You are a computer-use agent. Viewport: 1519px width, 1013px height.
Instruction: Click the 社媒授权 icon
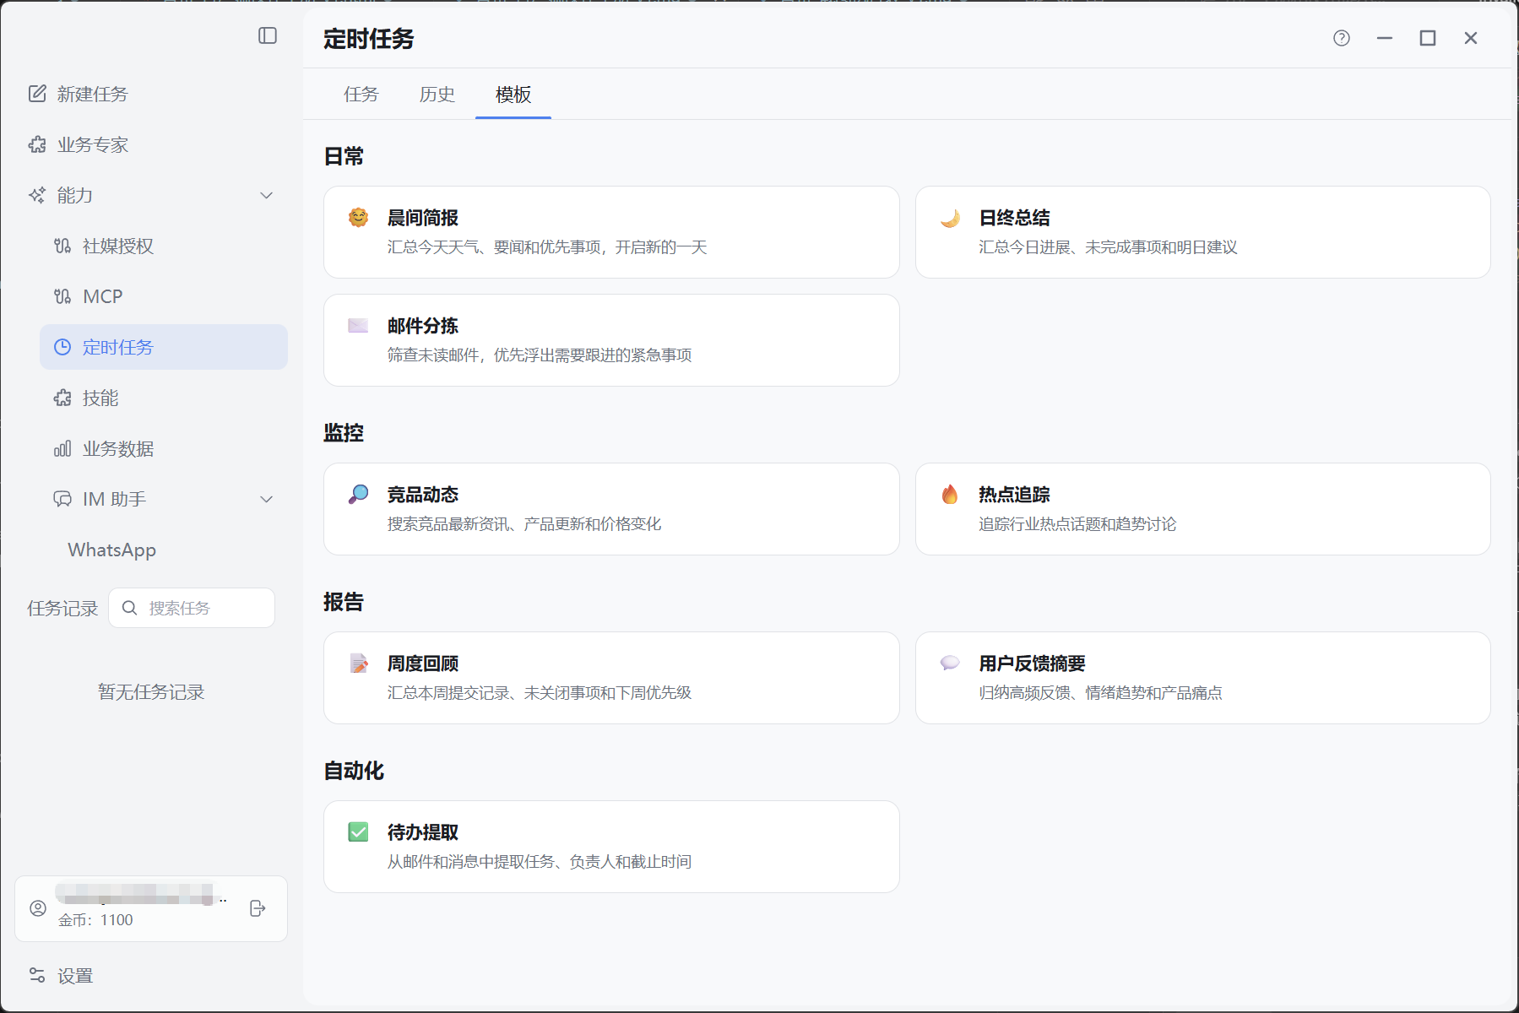click(62, 246)
